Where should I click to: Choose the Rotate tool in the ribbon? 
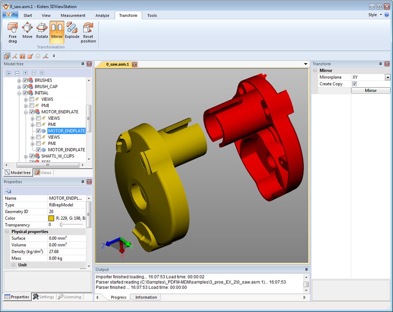[x=42, y=30]
